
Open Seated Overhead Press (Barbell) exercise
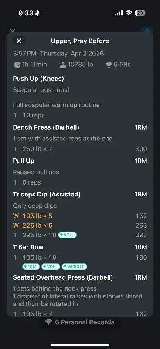pyautogui.click(x=63, y=277)
